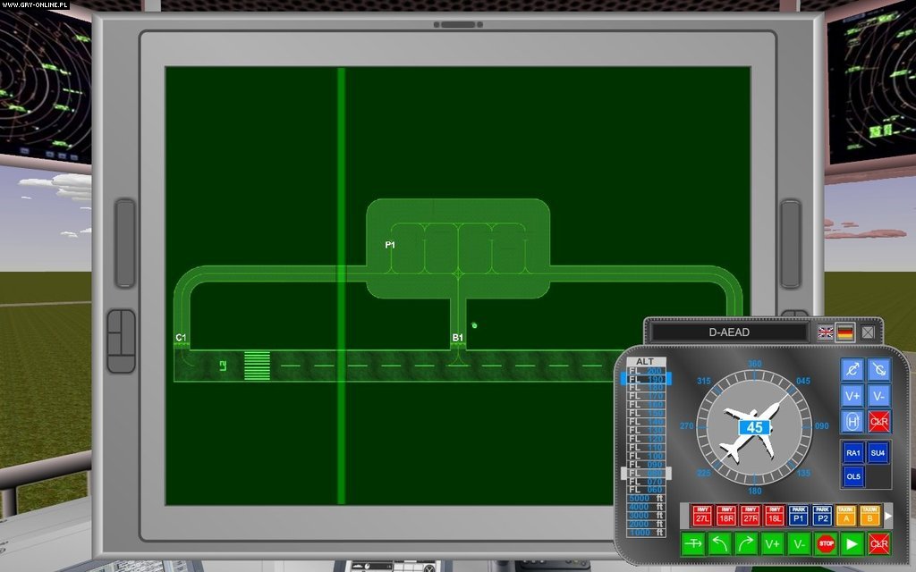Click the green right-turn arrow icon
916x572 pixels.
[x=744, y=543]
